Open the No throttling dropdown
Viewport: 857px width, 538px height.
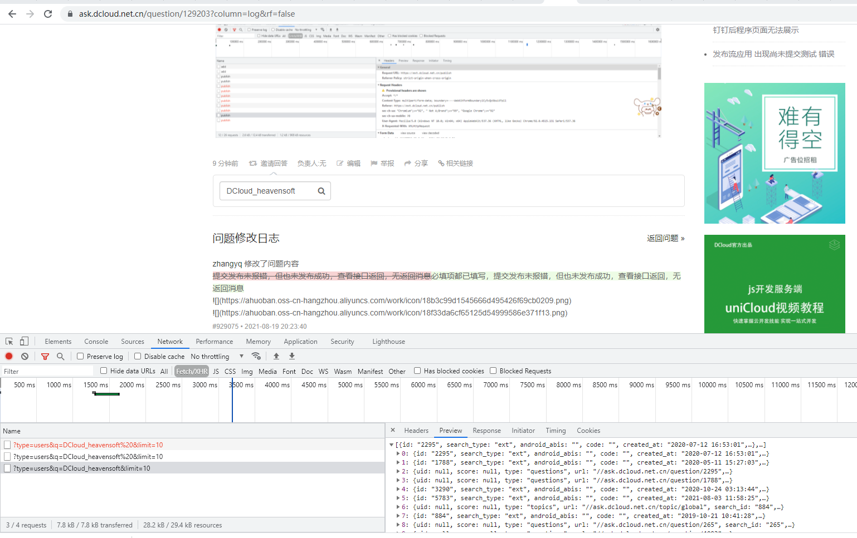tap(217, 356)
